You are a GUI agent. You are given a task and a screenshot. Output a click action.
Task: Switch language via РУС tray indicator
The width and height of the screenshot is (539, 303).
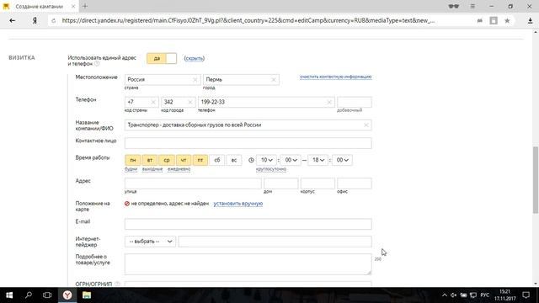[x=485, y=295]
